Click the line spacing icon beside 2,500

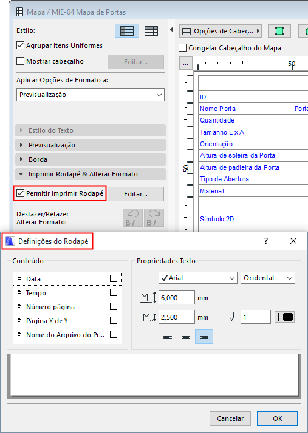[149, 317]
